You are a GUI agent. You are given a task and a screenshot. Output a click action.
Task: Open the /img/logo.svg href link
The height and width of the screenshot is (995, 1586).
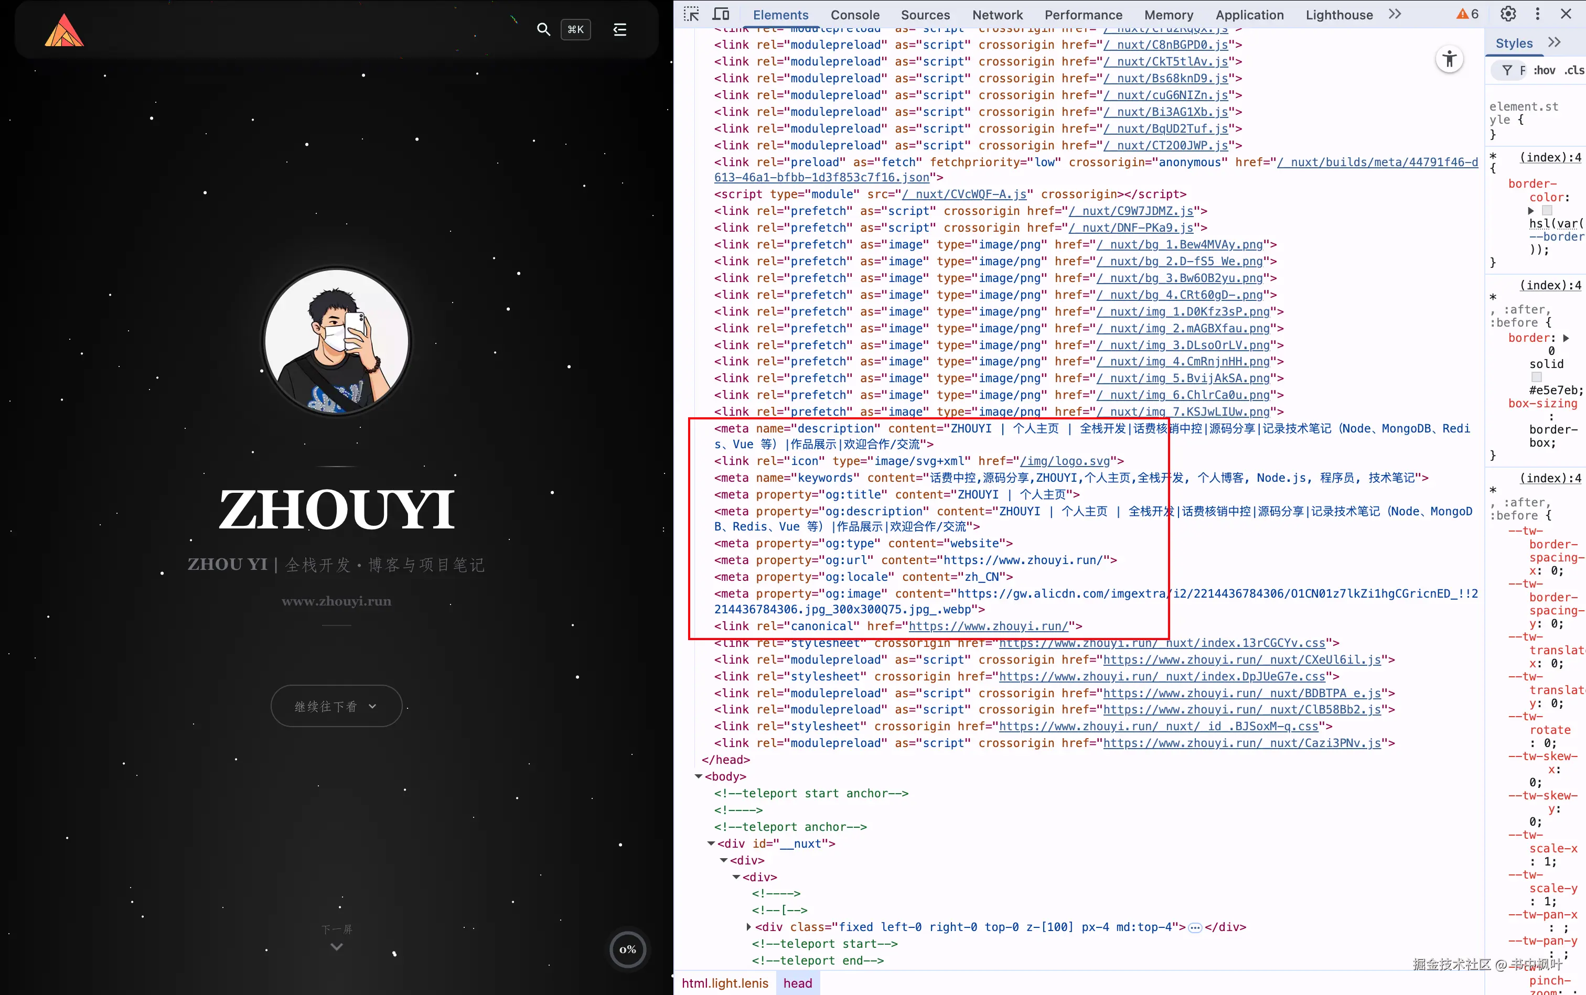1065,461
